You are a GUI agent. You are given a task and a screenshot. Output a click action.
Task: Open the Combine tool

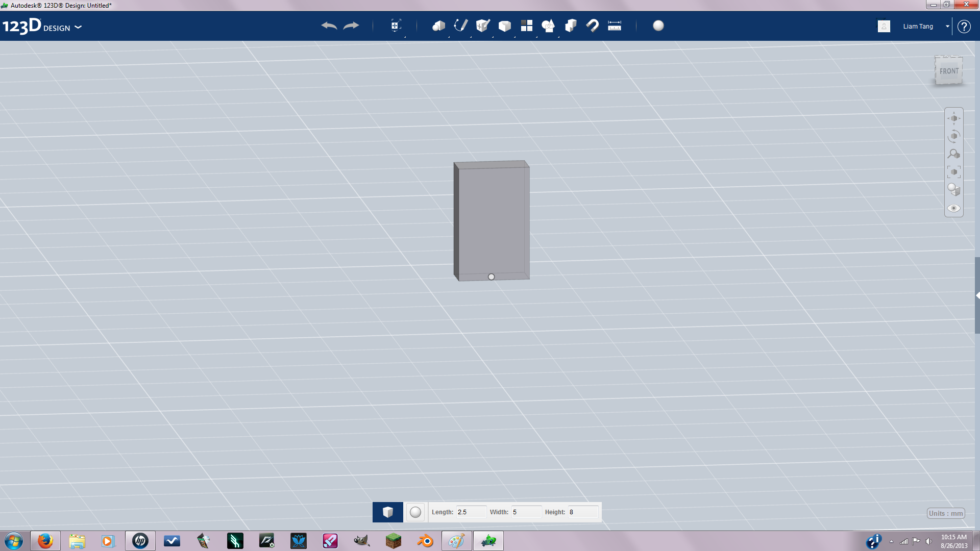[x=571, y=26]
